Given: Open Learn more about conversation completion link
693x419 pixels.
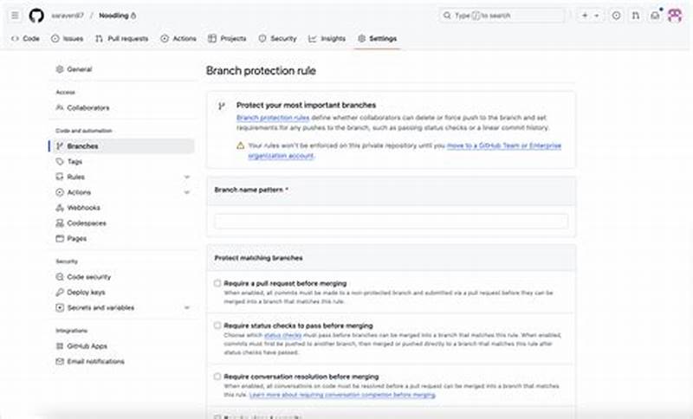Looking at the screenshot, I should click(x=342, y=395).
